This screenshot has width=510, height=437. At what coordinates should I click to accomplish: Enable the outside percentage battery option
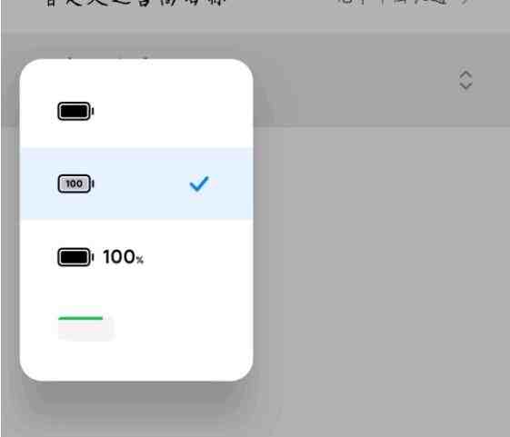click(x=136, y=257)
